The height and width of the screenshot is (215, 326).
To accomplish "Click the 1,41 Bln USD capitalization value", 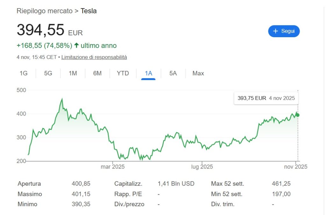I will (x=176, y=184).
